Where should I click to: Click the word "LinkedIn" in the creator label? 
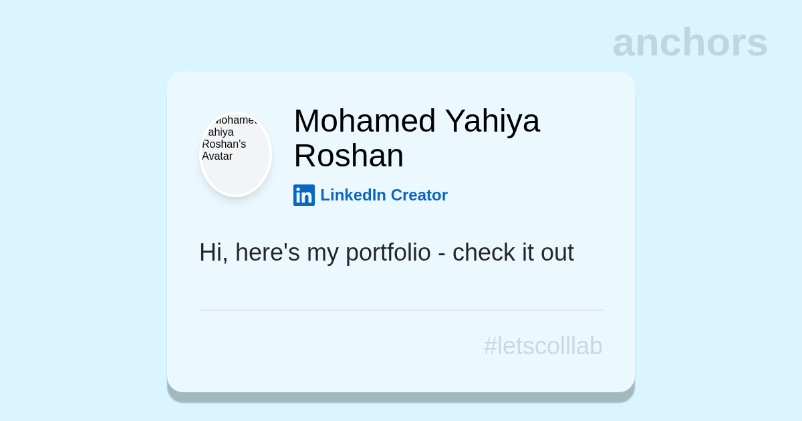[353, 195]
